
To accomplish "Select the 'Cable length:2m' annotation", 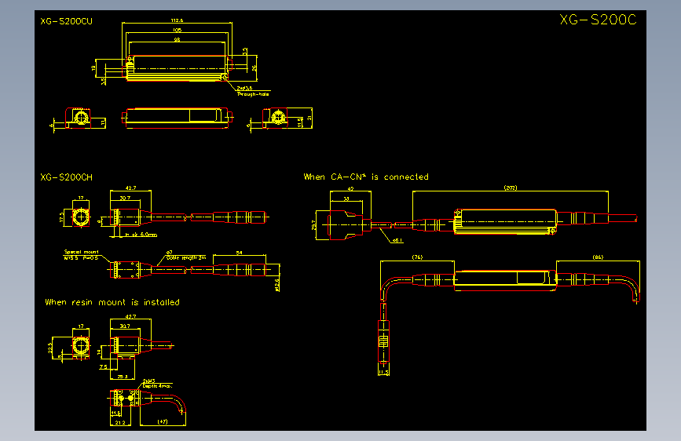I will coord(186,257).
